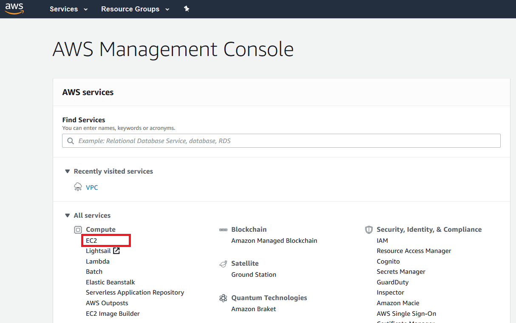Click the Satellite category heading
The height and width of the screenshot is (323, 516).
click(x=245, y=264)
